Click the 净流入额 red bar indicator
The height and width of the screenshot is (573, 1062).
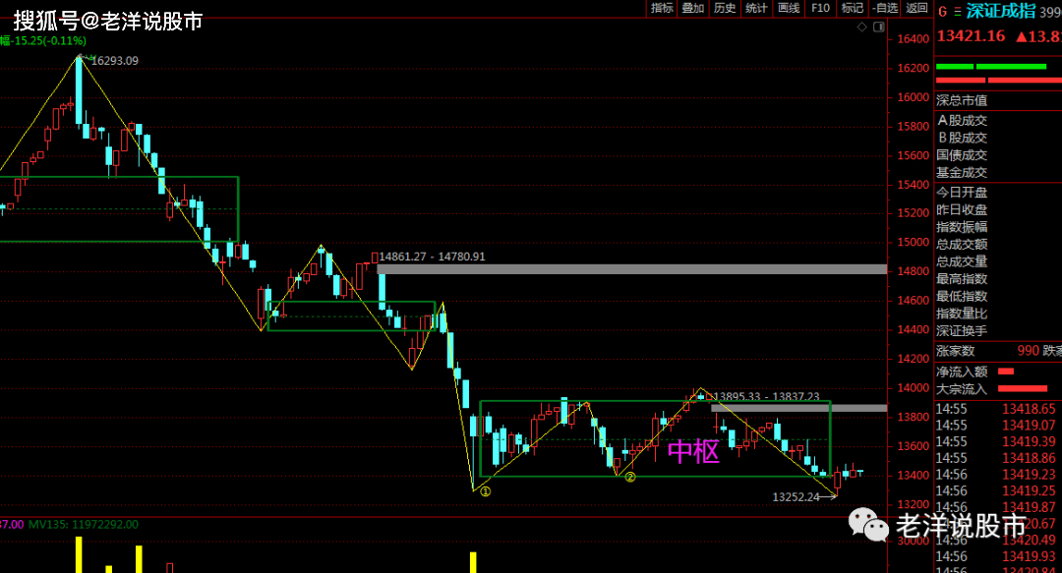[1006, 372]
